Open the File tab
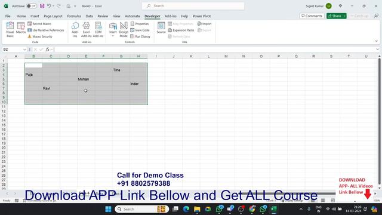382x215 pixels. tap(8, 16)
